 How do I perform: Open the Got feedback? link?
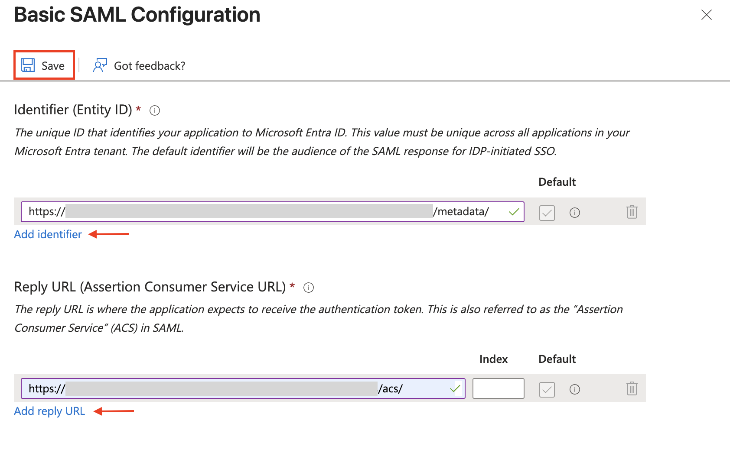tap(150, 66)
